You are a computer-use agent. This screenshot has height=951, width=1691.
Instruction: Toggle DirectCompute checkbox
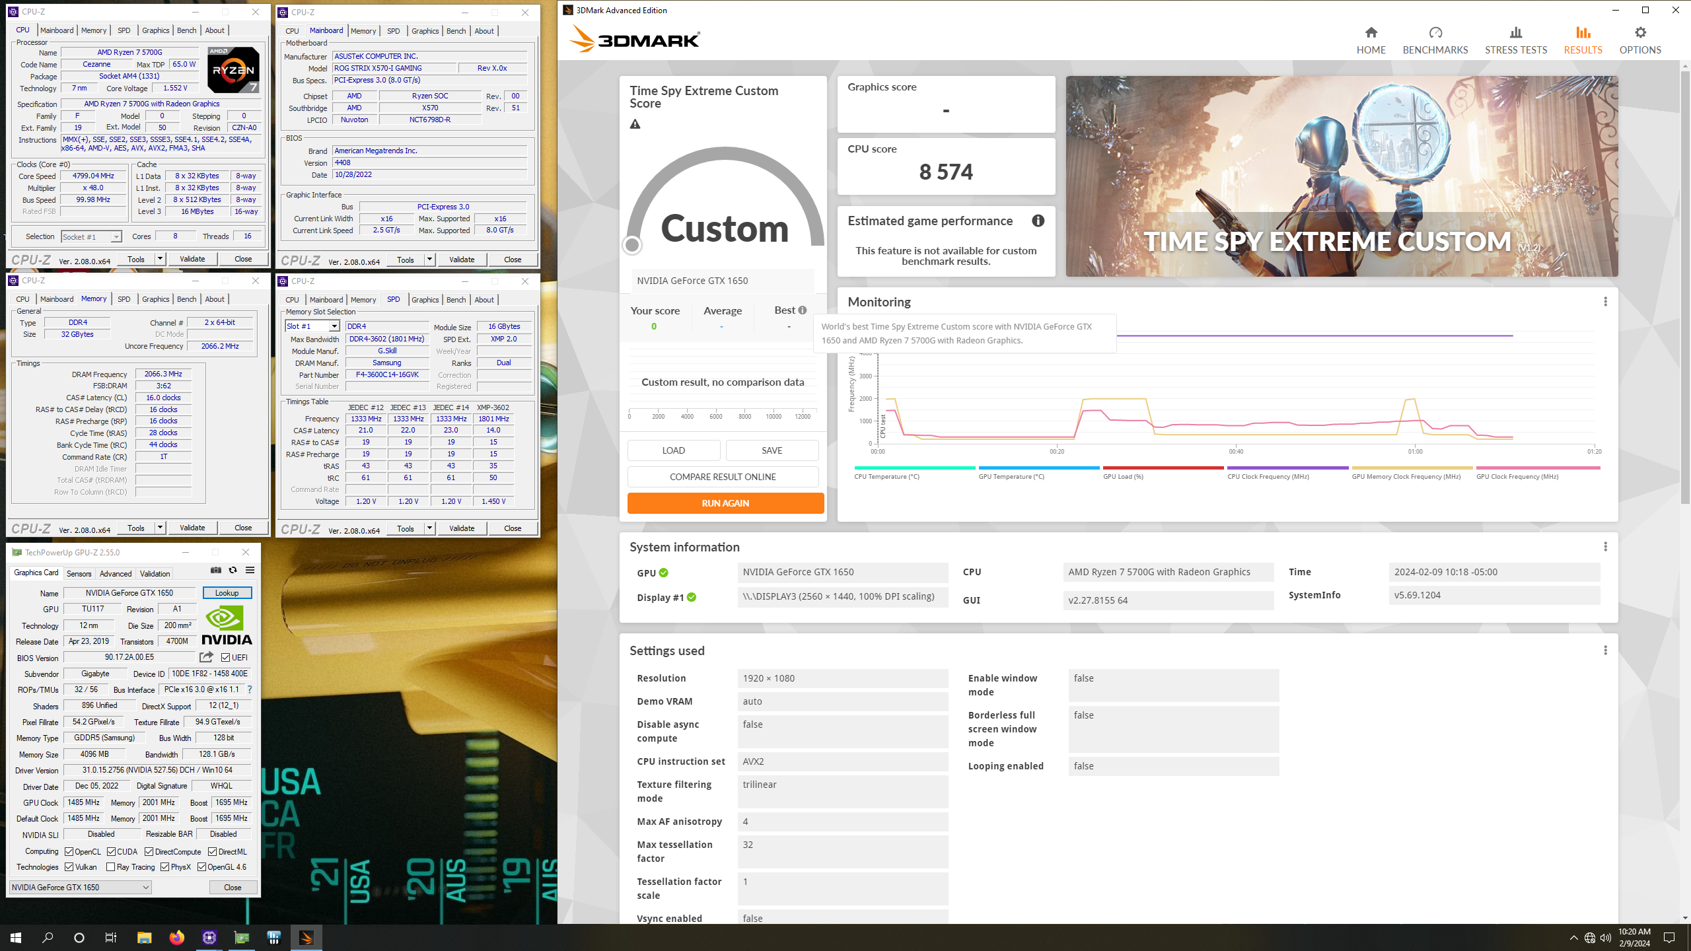[x=149, y=852]
